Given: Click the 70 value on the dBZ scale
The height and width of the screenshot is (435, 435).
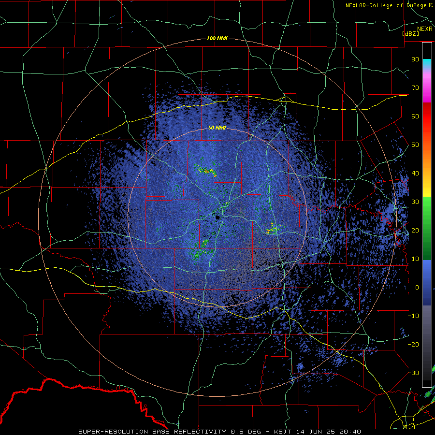Looking at the screenshot, I should point(415,87).
